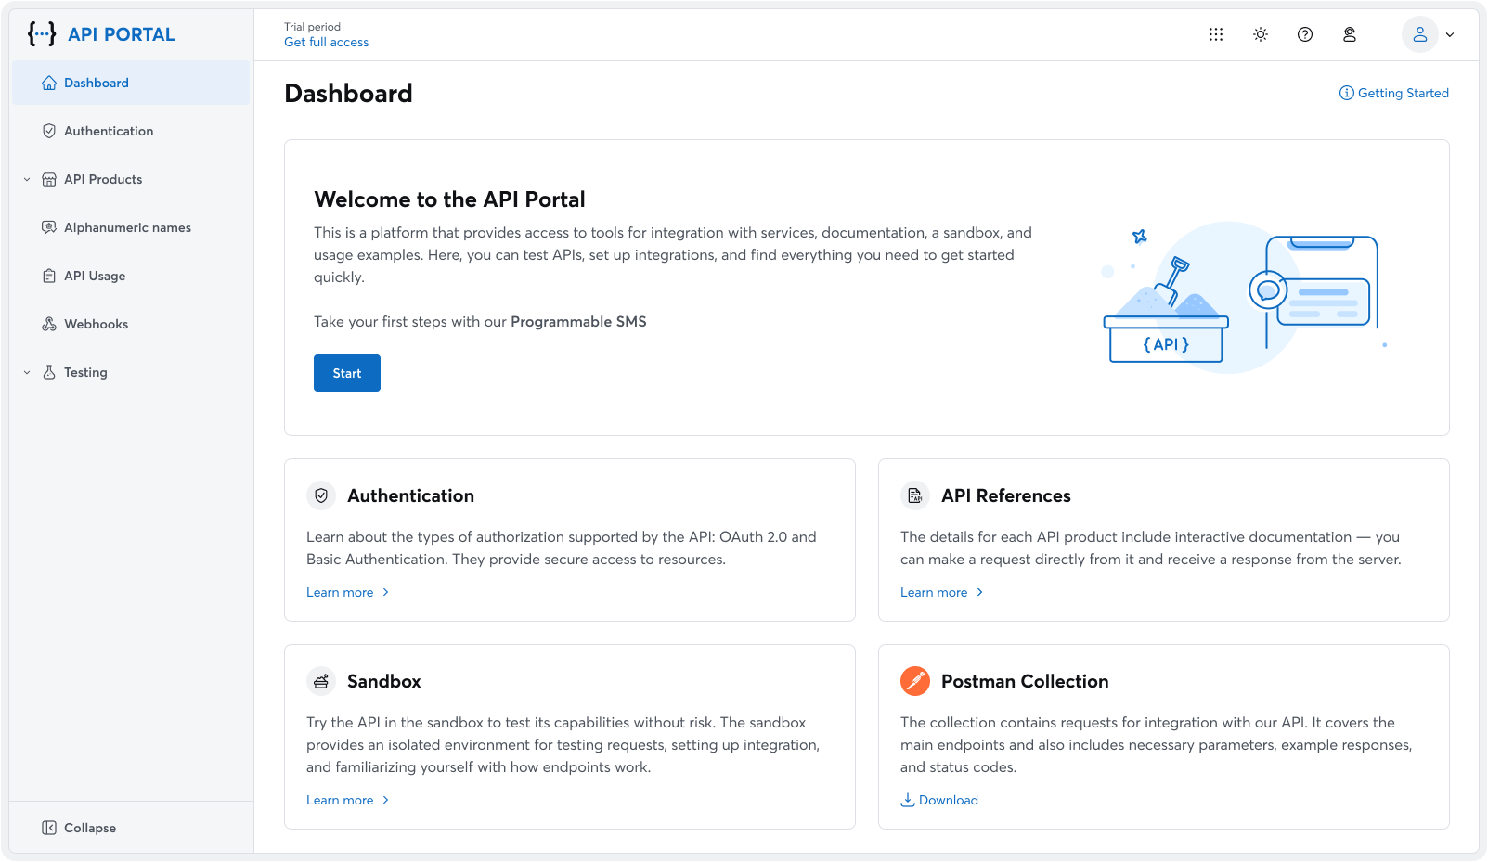Click the Get full access link
This screenshot has width=1488, height=862.
tap(326, 42)
